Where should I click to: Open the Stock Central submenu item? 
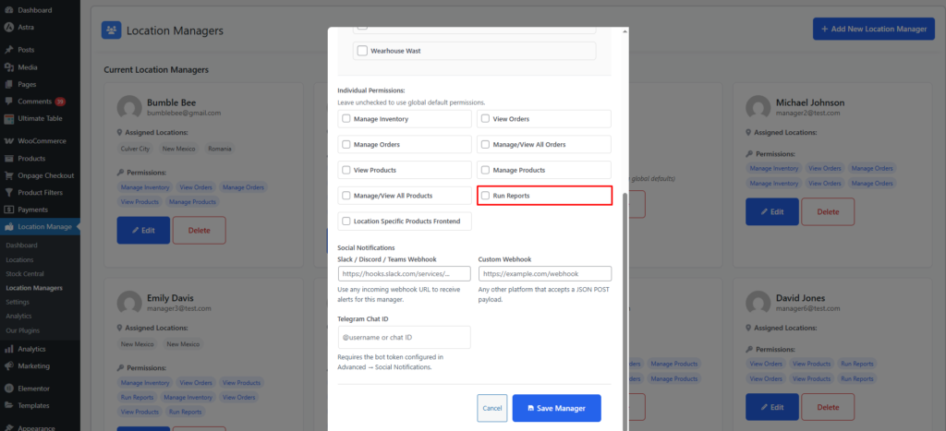(25, 274)
